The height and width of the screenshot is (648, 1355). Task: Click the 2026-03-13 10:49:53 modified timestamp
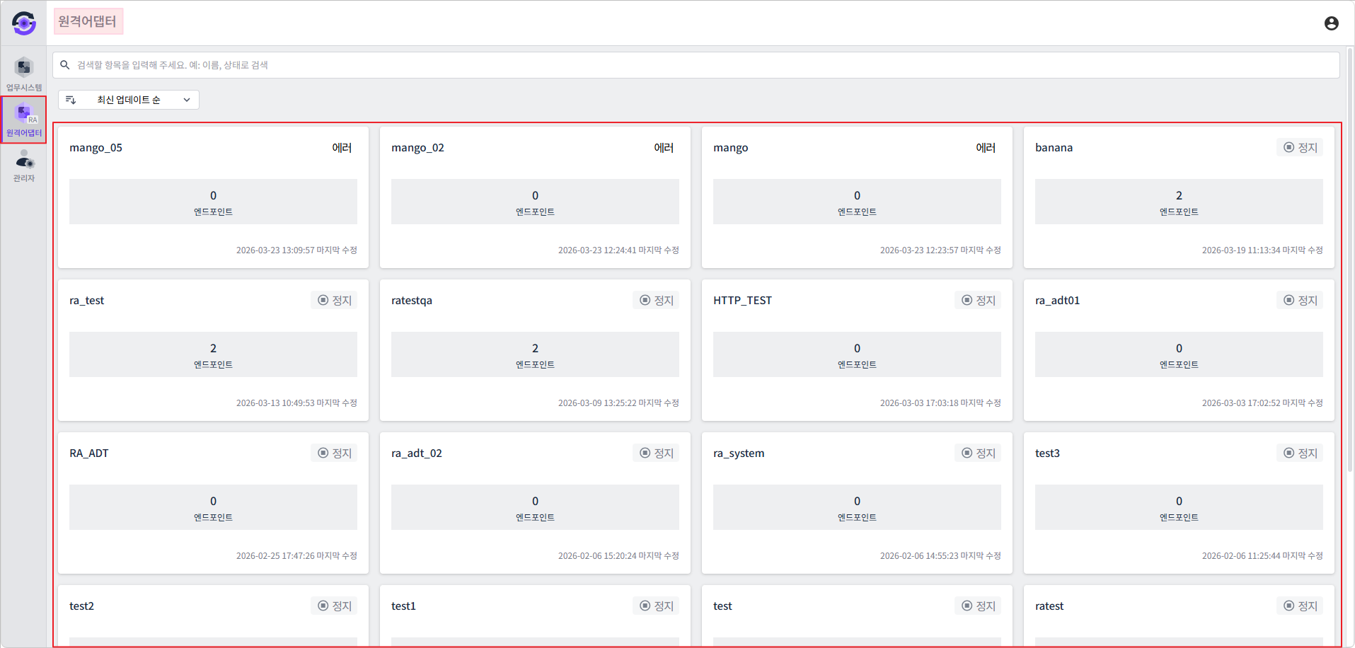[296, 403]
